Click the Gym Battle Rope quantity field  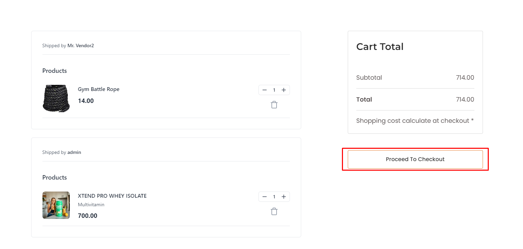coord(274,90)
